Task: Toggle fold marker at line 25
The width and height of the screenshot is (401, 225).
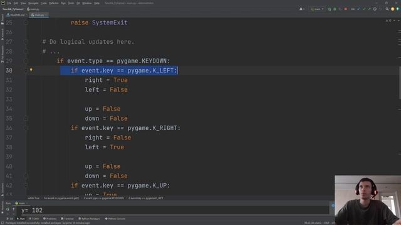Action: click(26, 22)
